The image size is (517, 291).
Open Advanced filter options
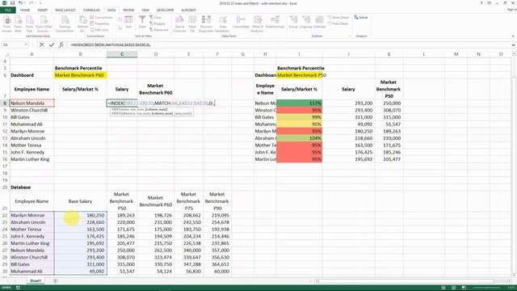[x=158, y=30]
